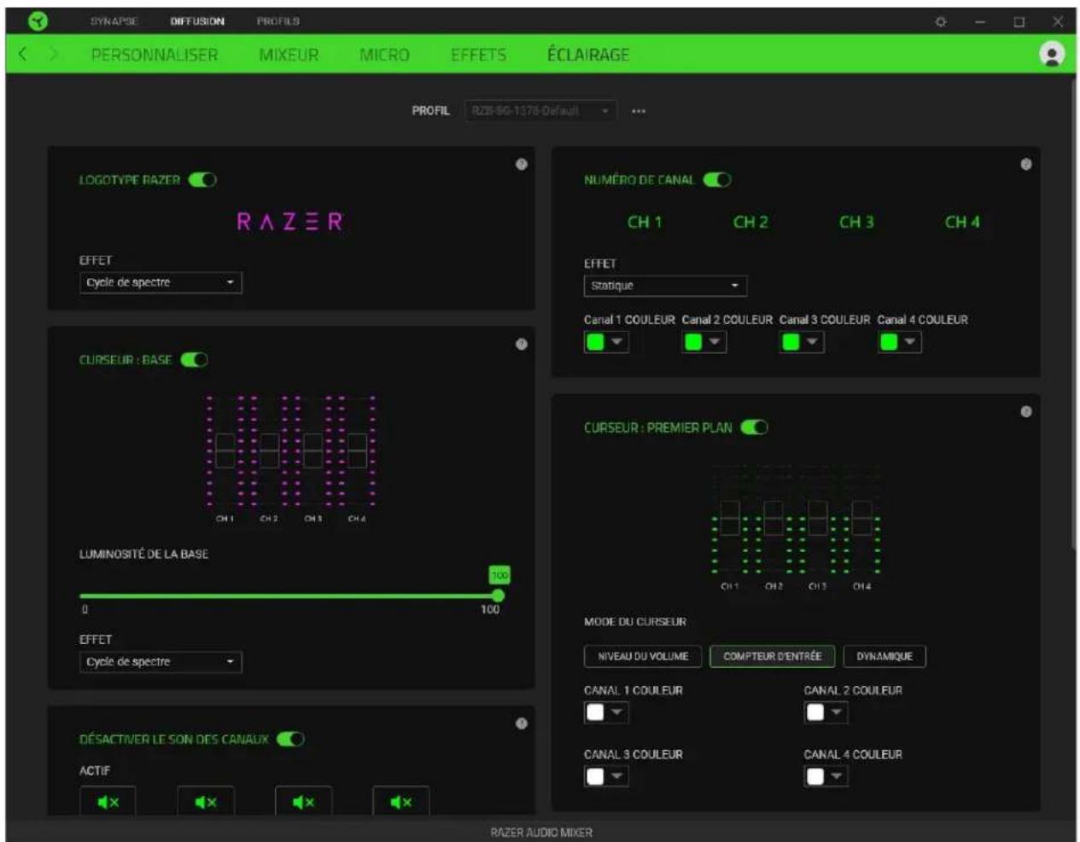Toggle Curseur : Premier plan switch
The image size is (1080, 842).
(755, 427)
